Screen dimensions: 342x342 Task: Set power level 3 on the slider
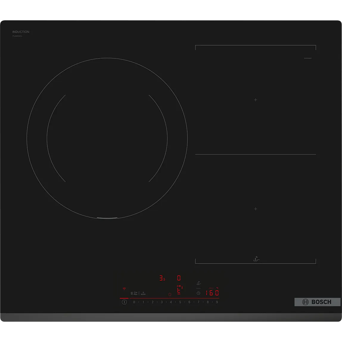(162, 302)
